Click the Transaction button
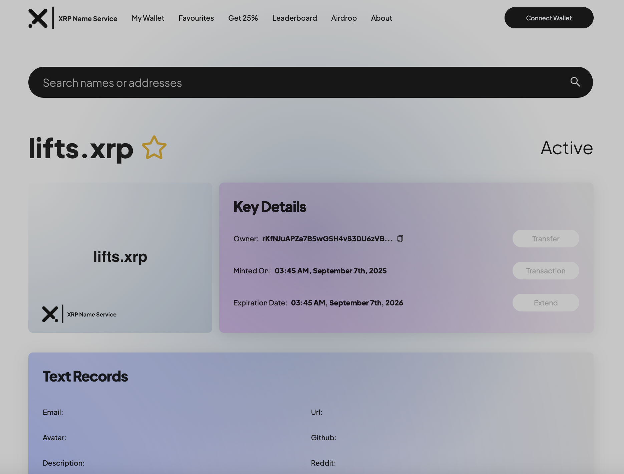This screenshot has height=474, width=624. click(545, 270)
